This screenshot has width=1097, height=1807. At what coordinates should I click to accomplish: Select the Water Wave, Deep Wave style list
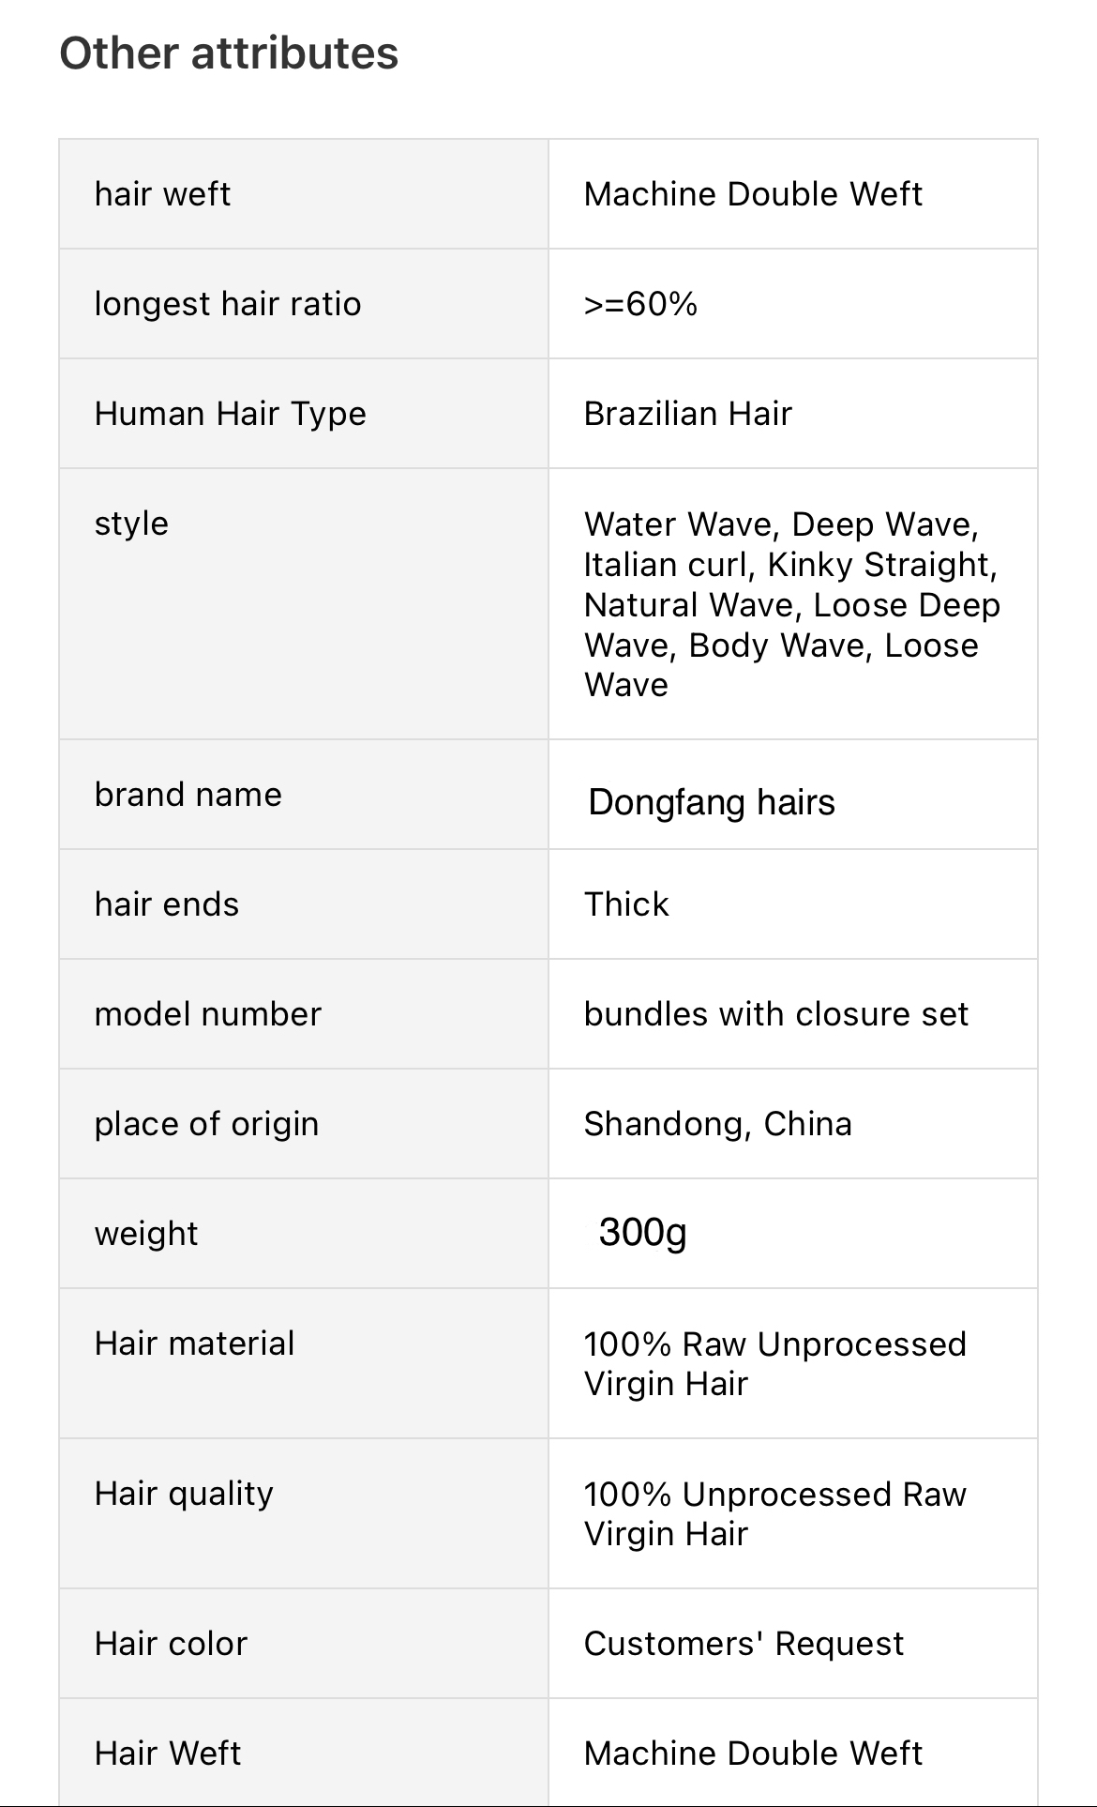pyautogui.click(x=792, y=604)
